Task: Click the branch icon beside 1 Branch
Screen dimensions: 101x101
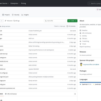Action: click(x=6, y=21)
